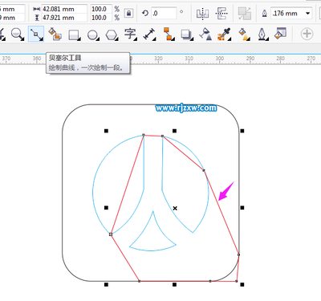
Task: Select the Parallel Dimension tool
Action: (x=149, y=35)
